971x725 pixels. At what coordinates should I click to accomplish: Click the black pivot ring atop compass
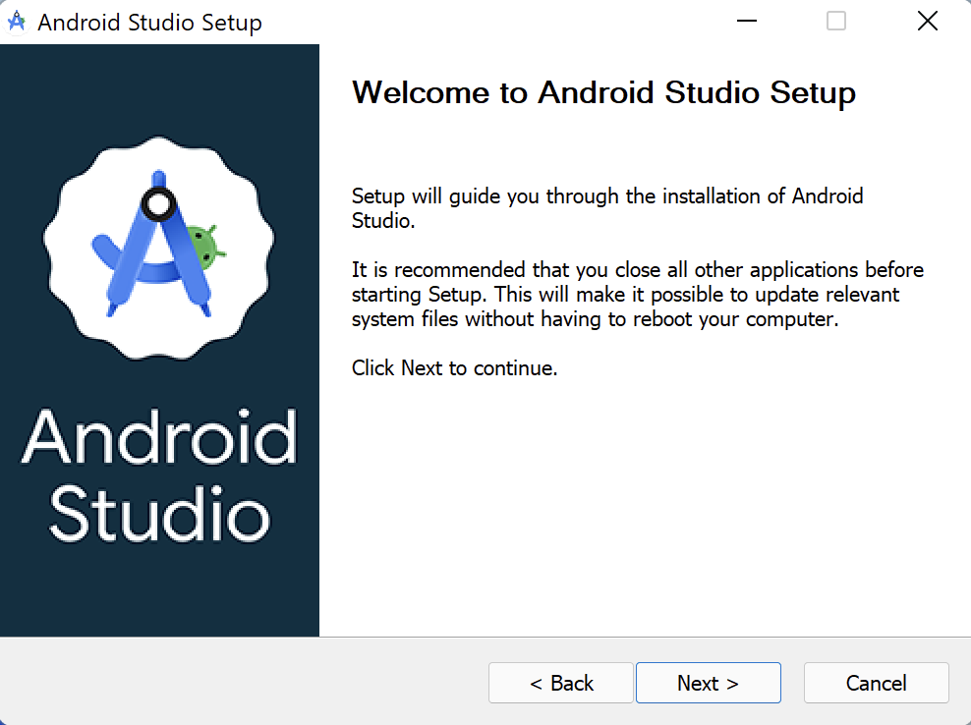[157, 204]
